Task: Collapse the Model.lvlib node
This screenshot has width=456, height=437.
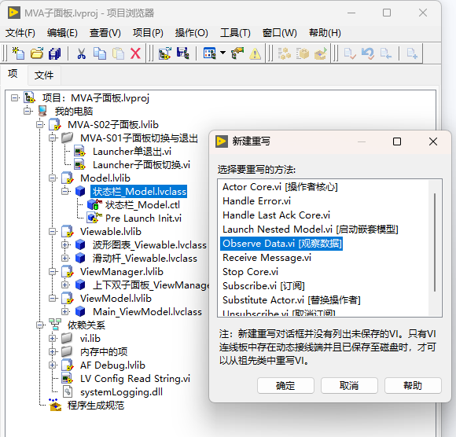Action: [x=53, y=178]
